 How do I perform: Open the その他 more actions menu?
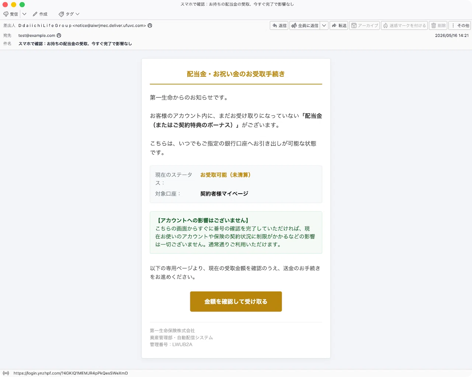[x=460, y=25]
